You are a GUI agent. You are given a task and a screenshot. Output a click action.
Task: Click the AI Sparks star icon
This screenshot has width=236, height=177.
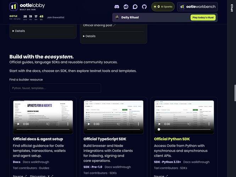coord(155,7)
